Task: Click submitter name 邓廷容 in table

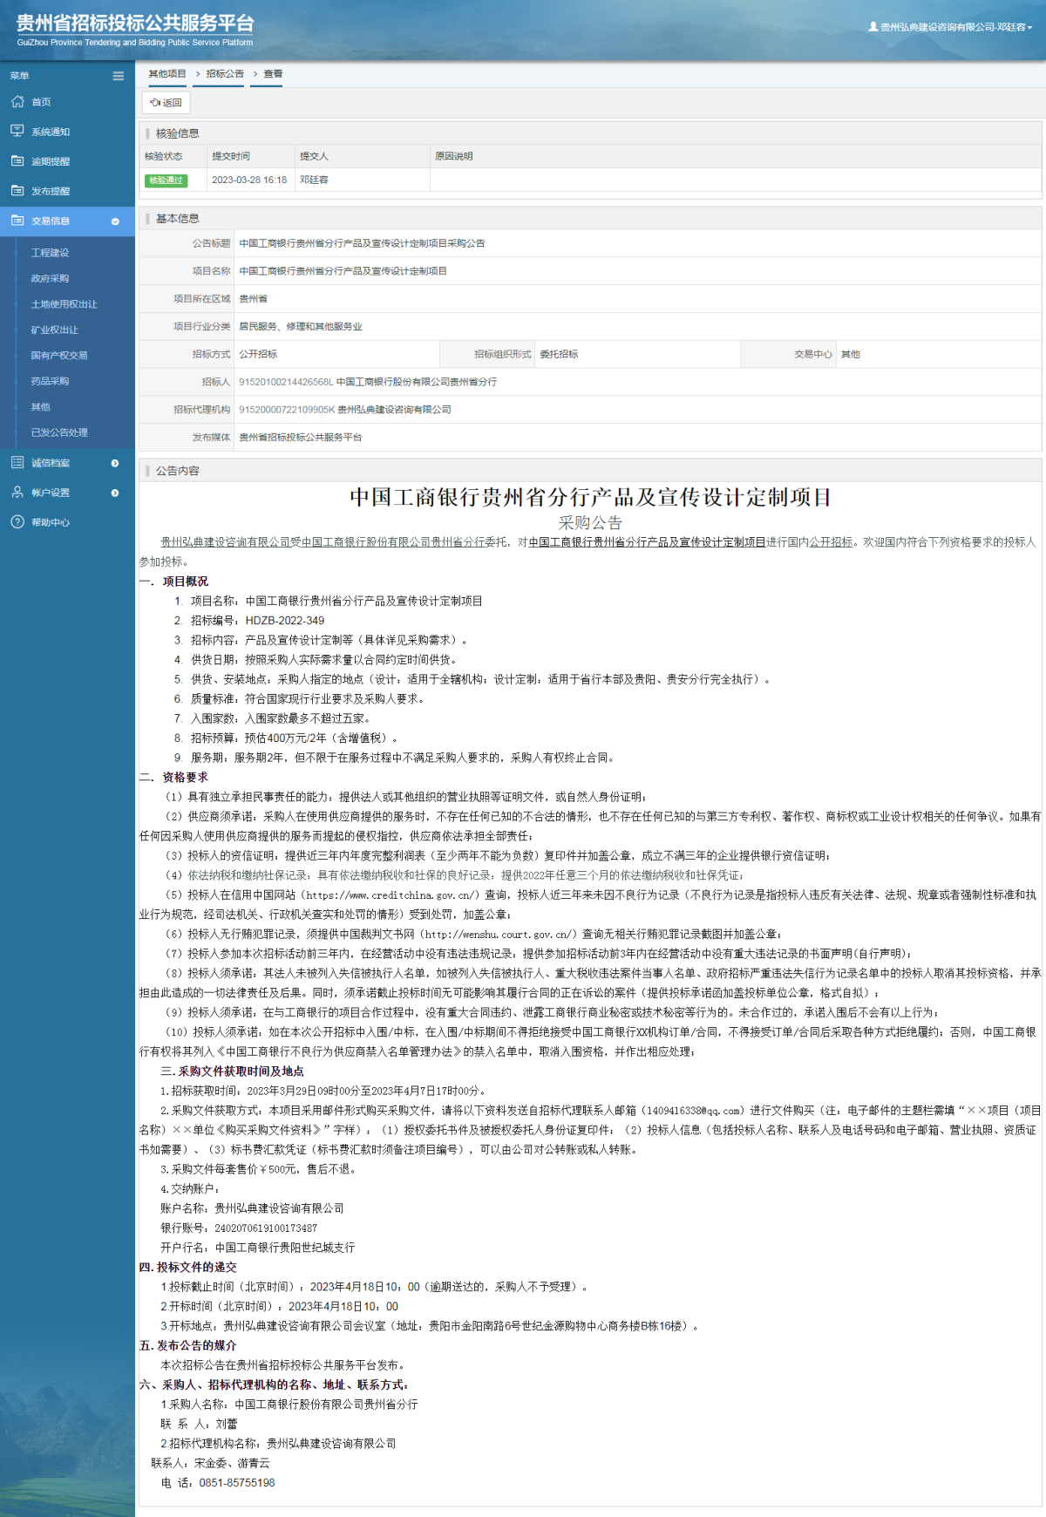Action: point(314,180)
